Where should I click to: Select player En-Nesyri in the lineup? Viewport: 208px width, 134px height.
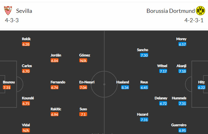[87, 82]
